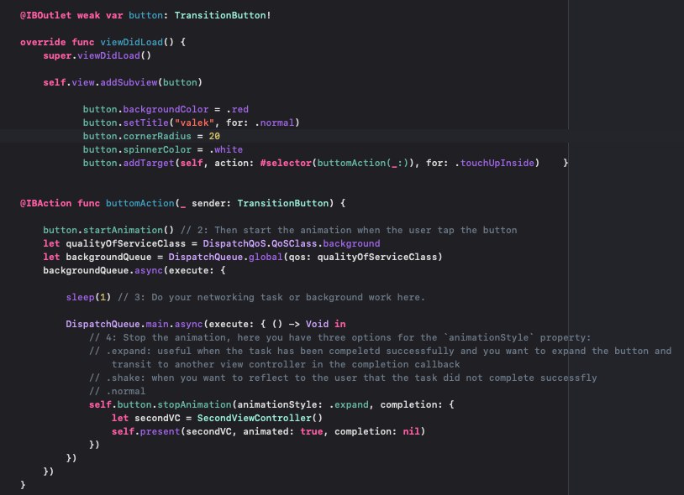Click "true" after "animated:"
Image resolution: width=684 pixels, height=495 pixels.
click(312, 432)
